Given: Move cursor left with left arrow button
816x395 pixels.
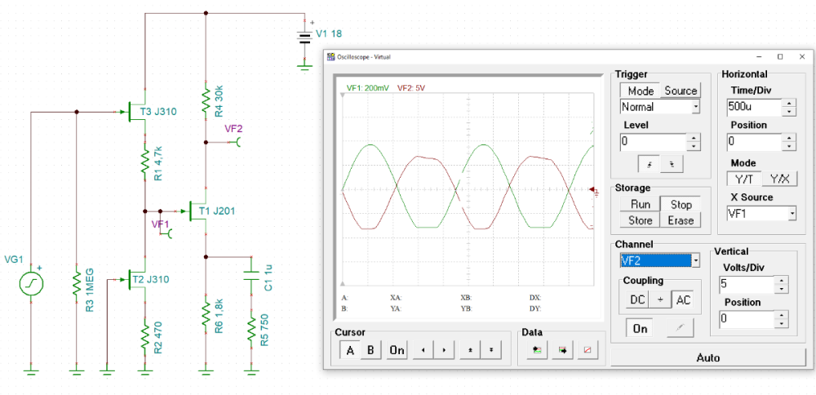Looking at the screenshot, I should (x=421, y=350).
